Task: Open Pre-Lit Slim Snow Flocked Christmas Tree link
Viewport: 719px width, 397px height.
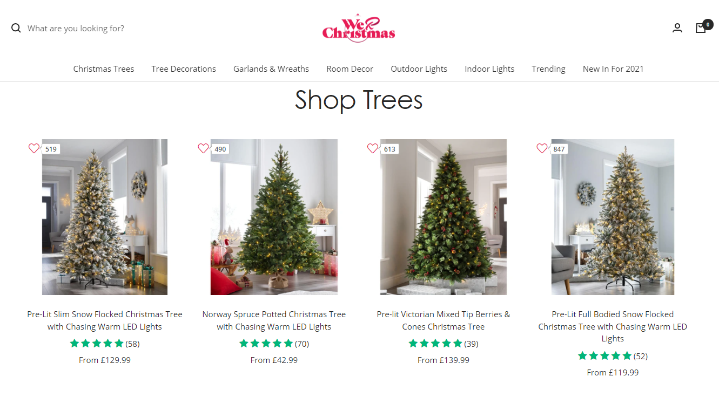Action: tap(105, 320)
